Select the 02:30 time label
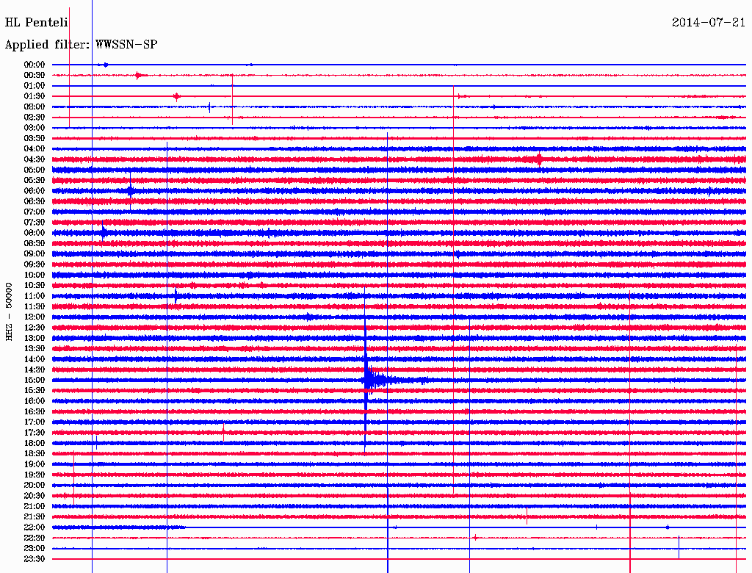 [34, 117]
